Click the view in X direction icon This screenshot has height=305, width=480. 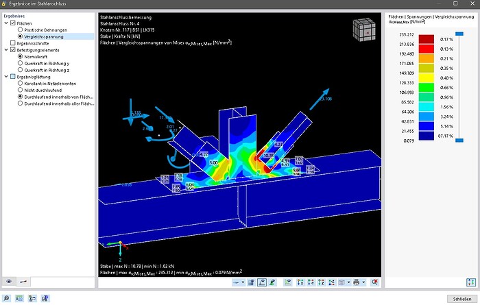(x=300, y=282)
